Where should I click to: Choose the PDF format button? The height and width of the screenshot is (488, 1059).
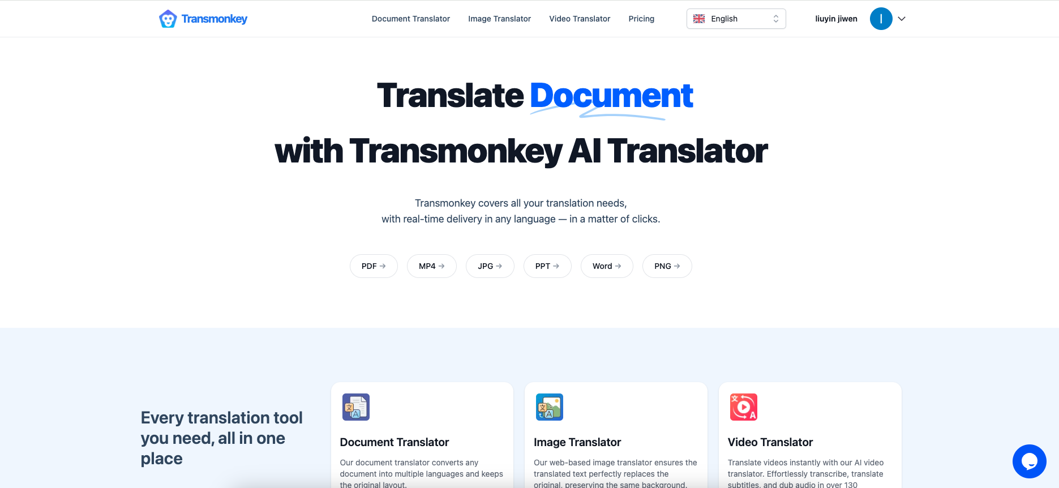click(374, 266)
